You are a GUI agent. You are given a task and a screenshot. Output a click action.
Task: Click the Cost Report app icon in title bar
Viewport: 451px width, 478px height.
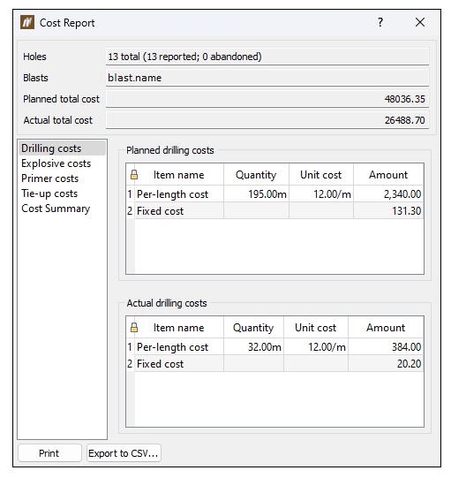point(27,22)
